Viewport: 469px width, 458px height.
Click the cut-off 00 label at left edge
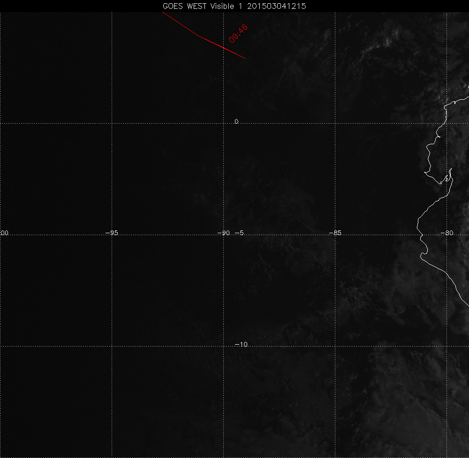[x=5, y=233]
